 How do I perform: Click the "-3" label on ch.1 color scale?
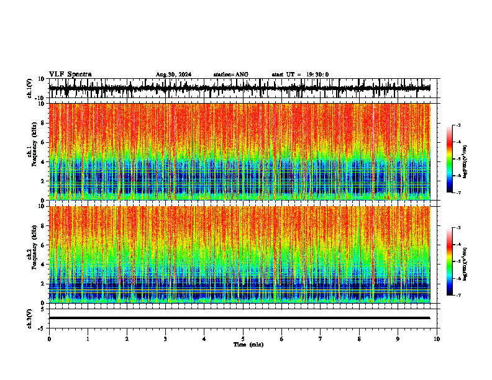pyautogui.click(x=458, y=125)
